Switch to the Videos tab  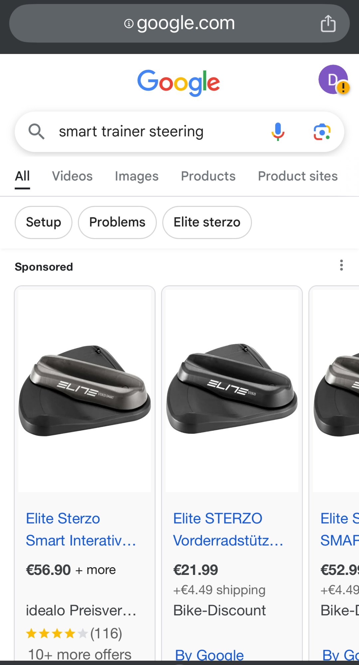click(x=72, y=176)
